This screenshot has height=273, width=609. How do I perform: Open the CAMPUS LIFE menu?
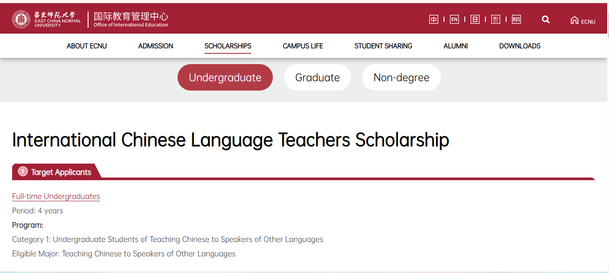302,46
